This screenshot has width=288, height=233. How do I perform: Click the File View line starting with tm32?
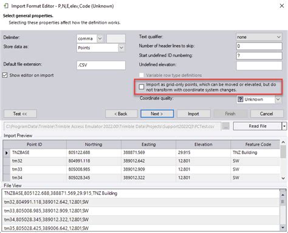click(141, 202)
